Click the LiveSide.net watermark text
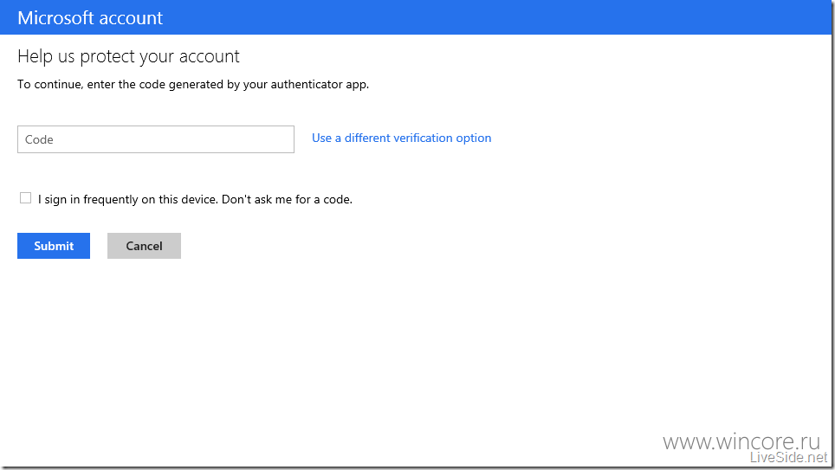835x470 pixels. 789,457
